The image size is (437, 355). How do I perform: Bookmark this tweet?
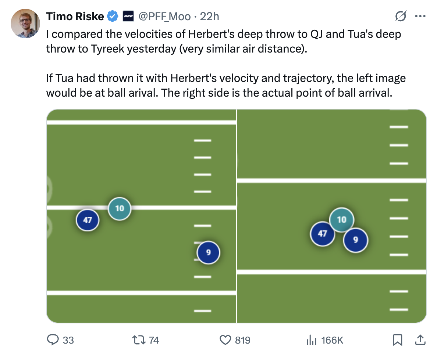click(397, 340)
